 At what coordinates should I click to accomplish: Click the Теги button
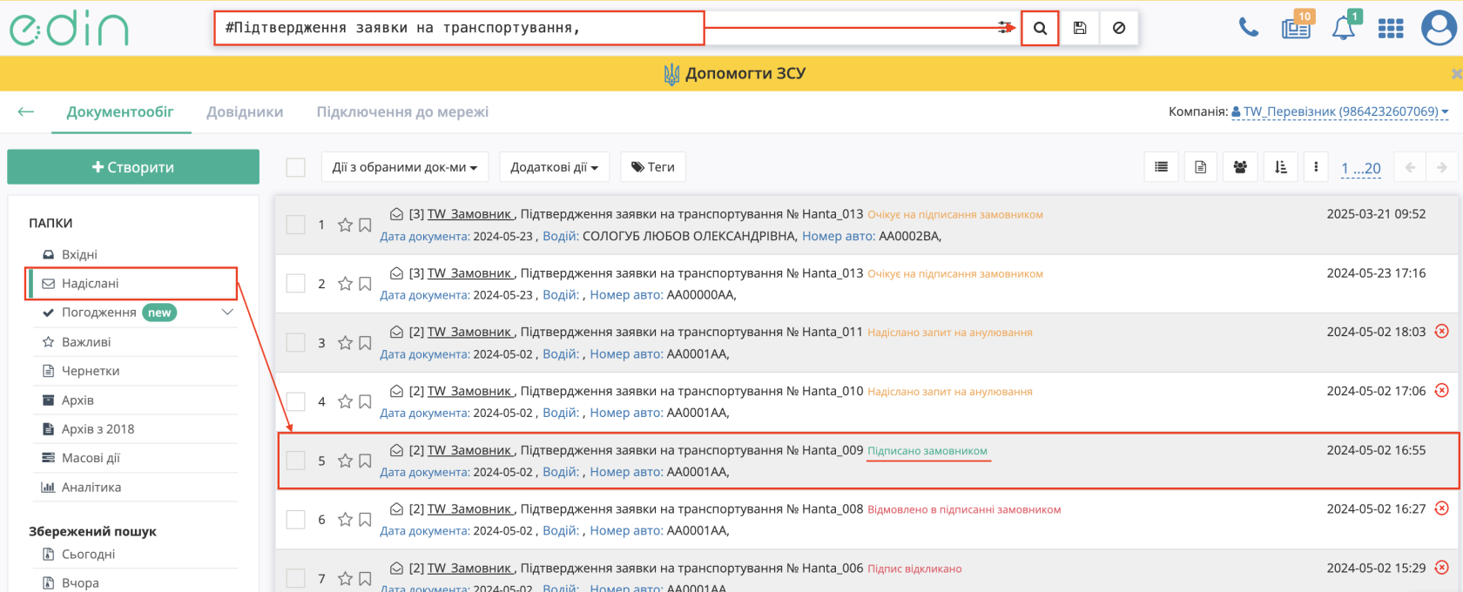(653, 167)
